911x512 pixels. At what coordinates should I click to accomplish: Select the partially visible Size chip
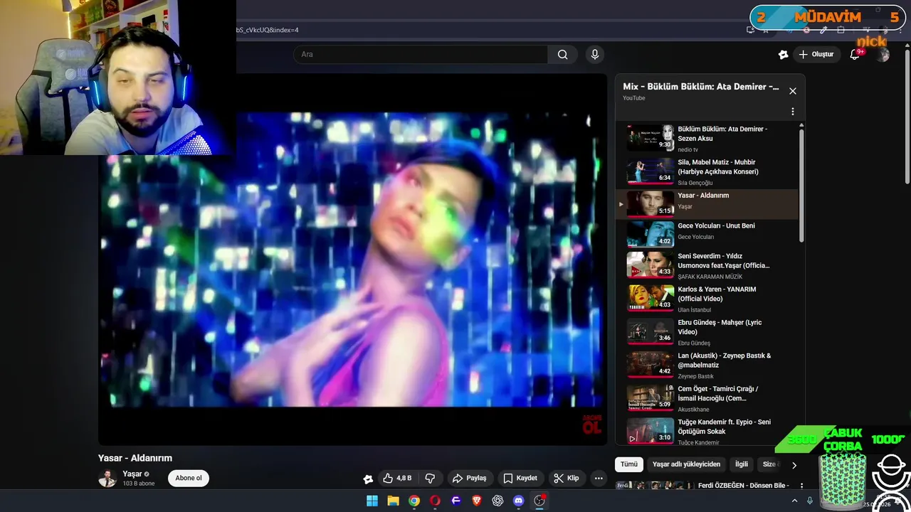point(770,464)
